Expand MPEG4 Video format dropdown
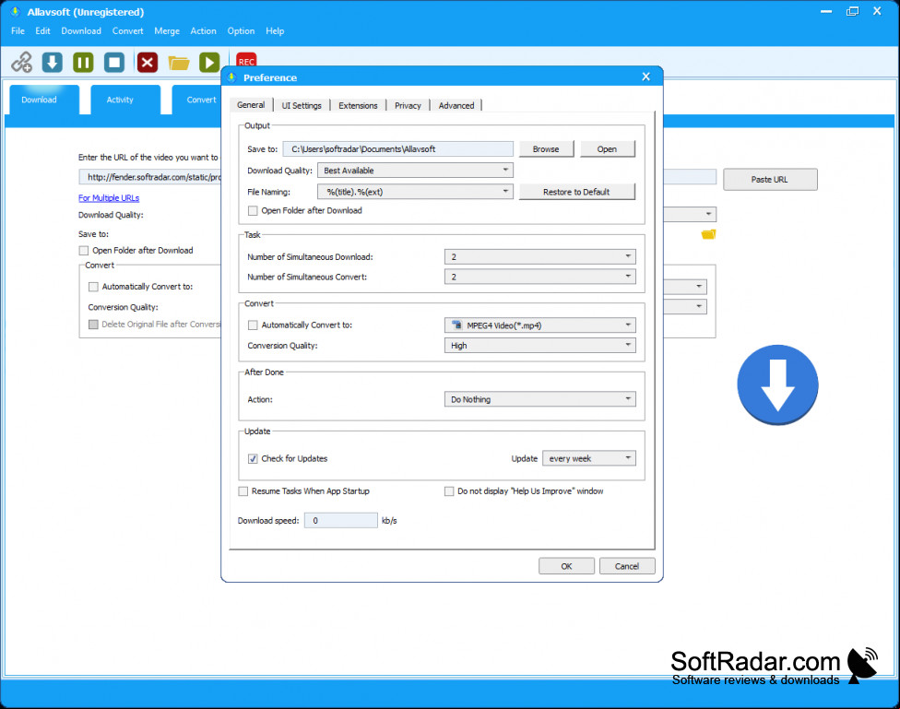Image resolution: width=900 pixels, height=709 pixels. [540, 325]
